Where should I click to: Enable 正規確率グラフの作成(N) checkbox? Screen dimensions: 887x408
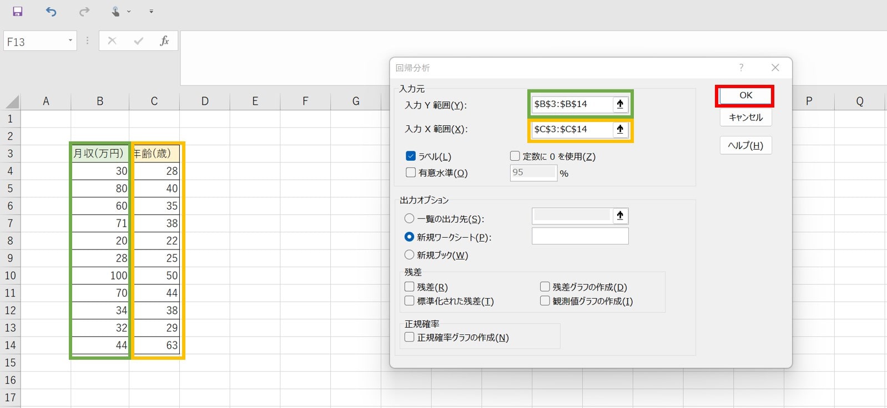tap(410, 337)
